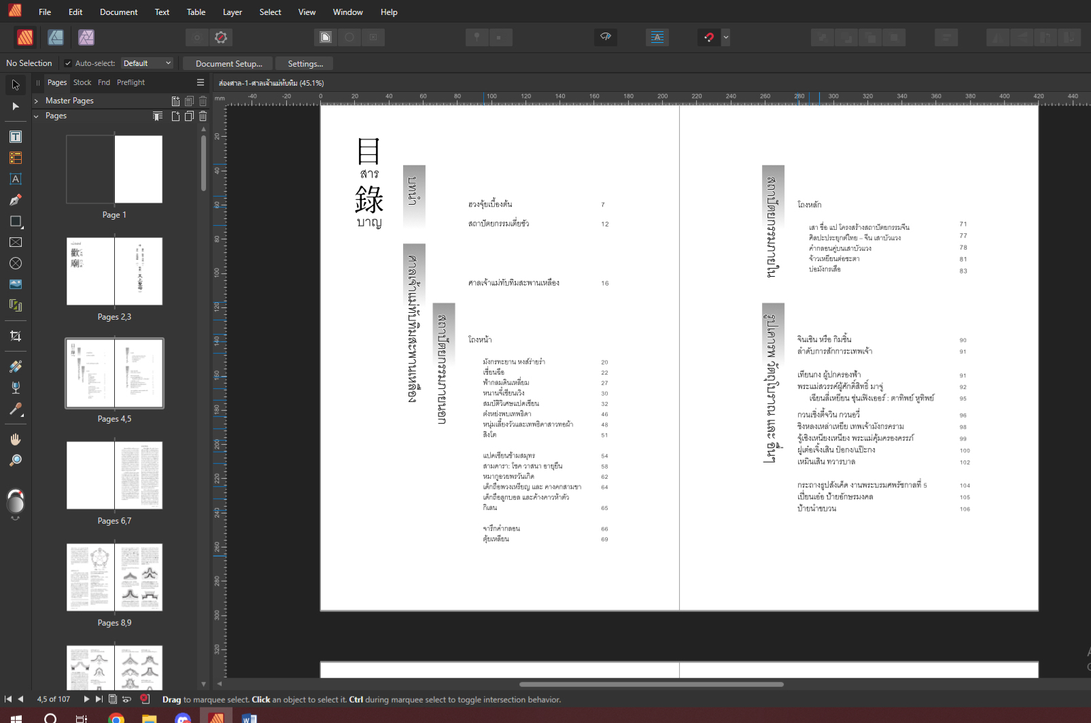Select the Table tool
Screen dimensions: 1091x723
(x=15, y=158)
